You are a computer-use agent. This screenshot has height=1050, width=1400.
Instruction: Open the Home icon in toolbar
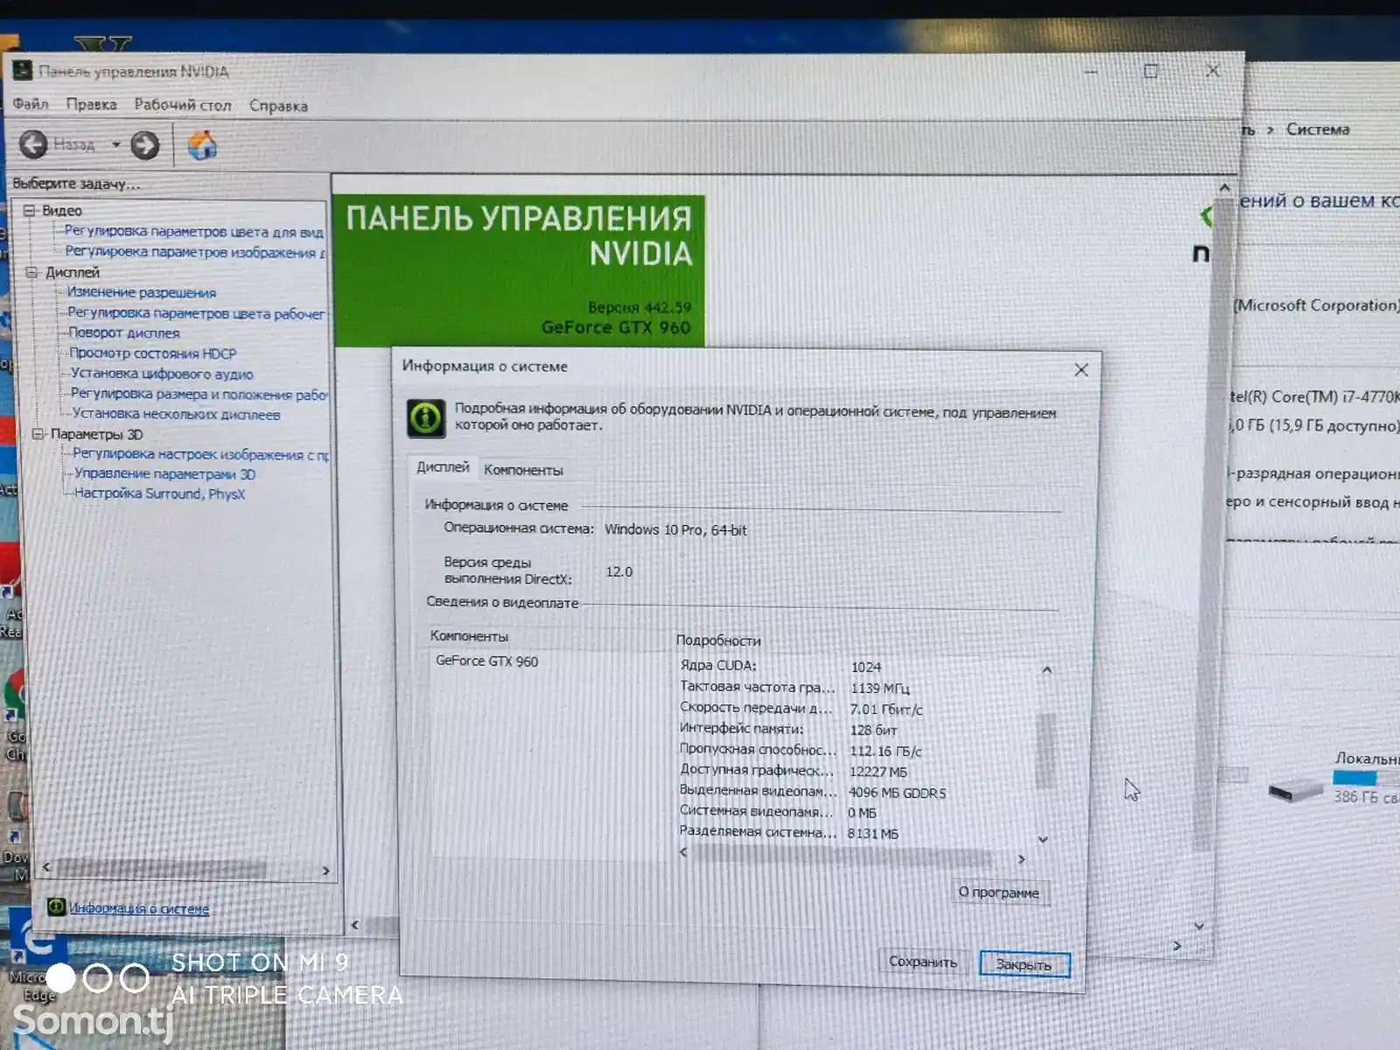pyautogui.click(x=202, y=145)
